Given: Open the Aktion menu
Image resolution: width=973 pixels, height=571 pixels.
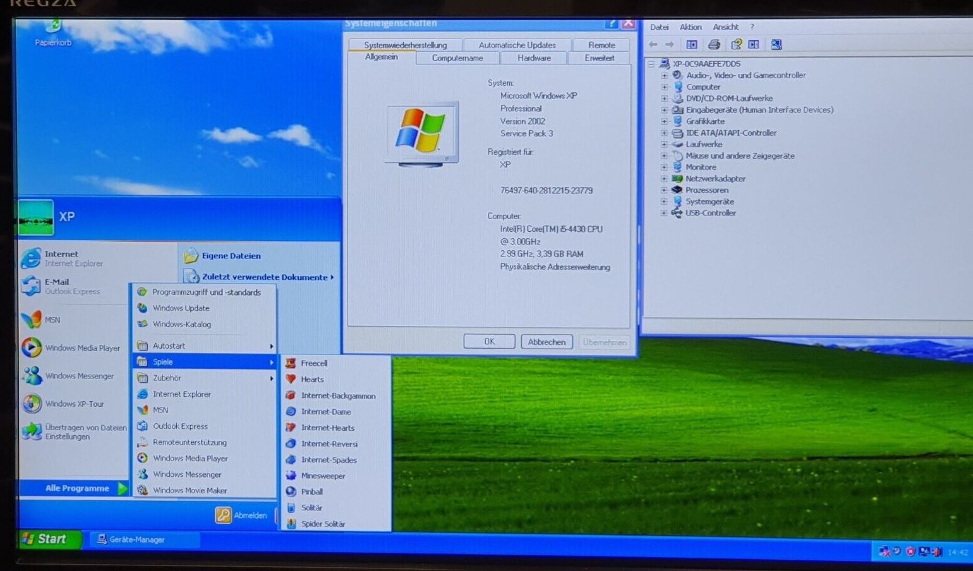Looking at the screenshot, I should (690, 27).
